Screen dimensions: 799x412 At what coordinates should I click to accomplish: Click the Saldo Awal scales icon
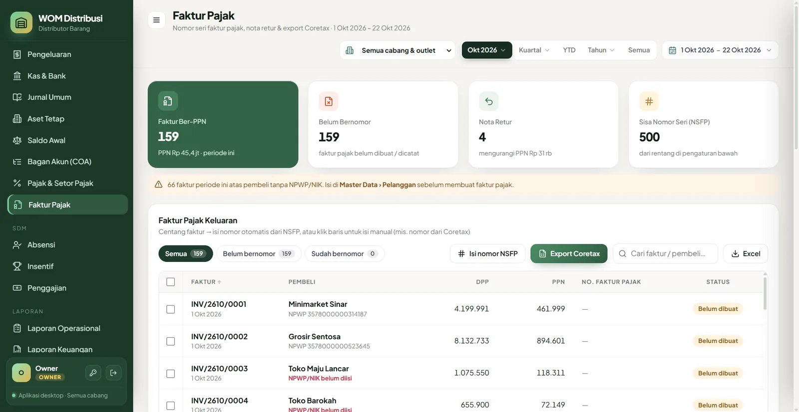click(x=17, y=140)
